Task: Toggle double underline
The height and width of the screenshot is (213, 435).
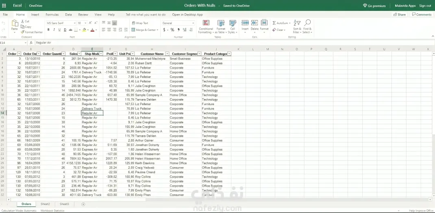Action: 65,30
